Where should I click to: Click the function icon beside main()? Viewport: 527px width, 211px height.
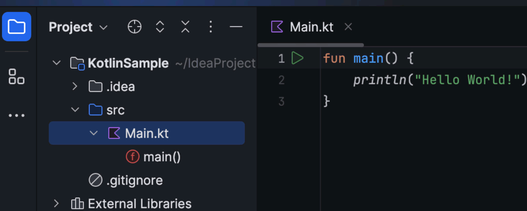click(132, 157)
